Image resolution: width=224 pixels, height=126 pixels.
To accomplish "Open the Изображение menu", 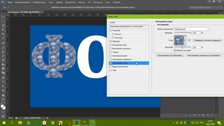I will coord(39,2).
